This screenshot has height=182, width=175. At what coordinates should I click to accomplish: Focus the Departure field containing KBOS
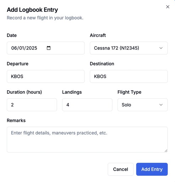(46, 76)
